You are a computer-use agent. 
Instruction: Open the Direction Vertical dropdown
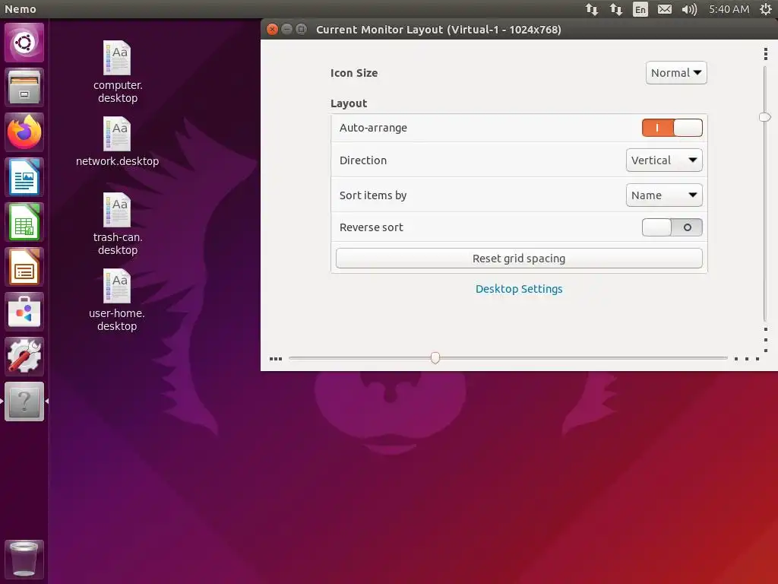(x=664, y=160)
